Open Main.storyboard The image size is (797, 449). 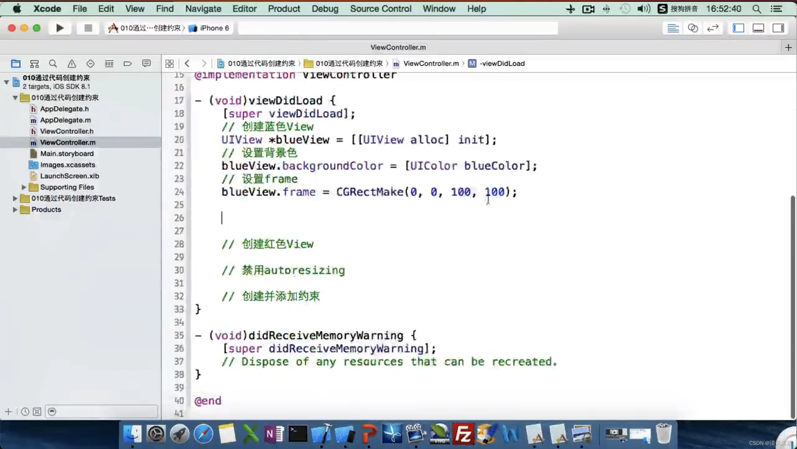(x=67, y=154)
